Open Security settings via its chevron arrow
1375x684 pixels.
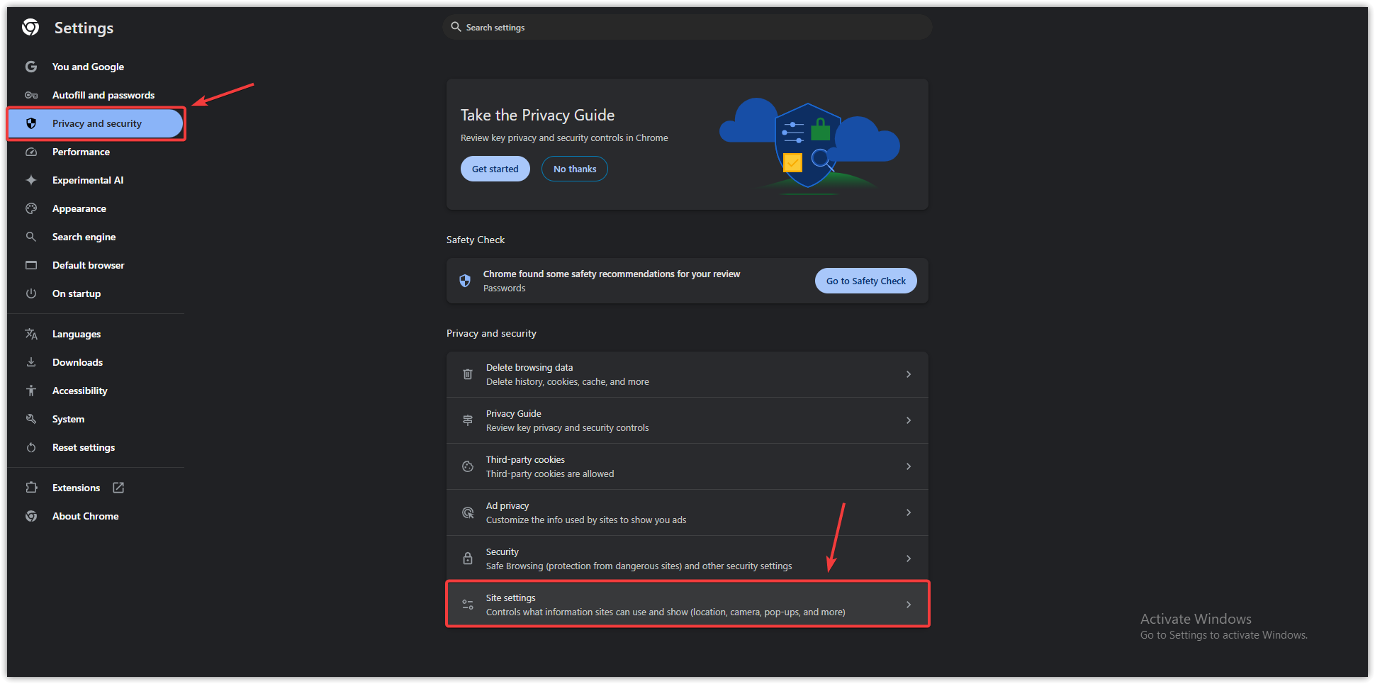pos(909,559)
